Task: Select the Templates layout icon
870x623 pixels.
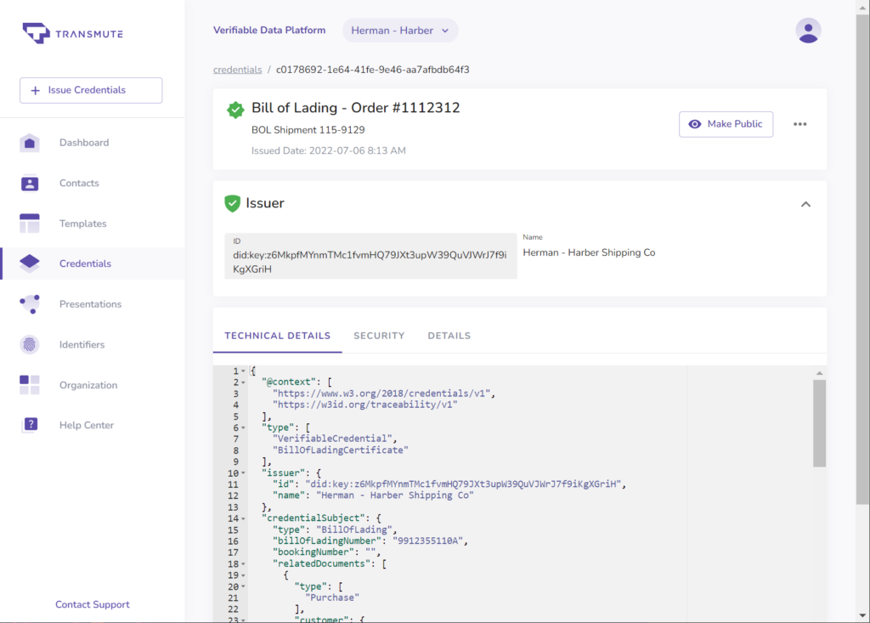Action: (30, 224)
